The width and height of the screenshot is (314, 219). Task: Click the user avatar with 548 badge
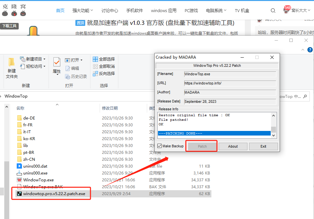[287, 10]
